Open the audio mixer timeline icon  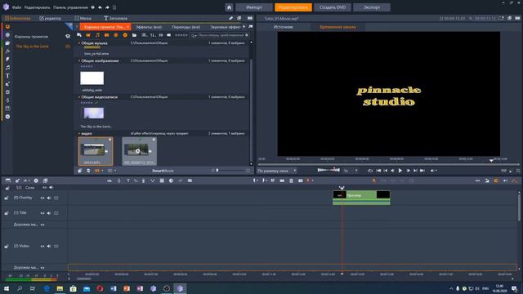tap(110, 180)
